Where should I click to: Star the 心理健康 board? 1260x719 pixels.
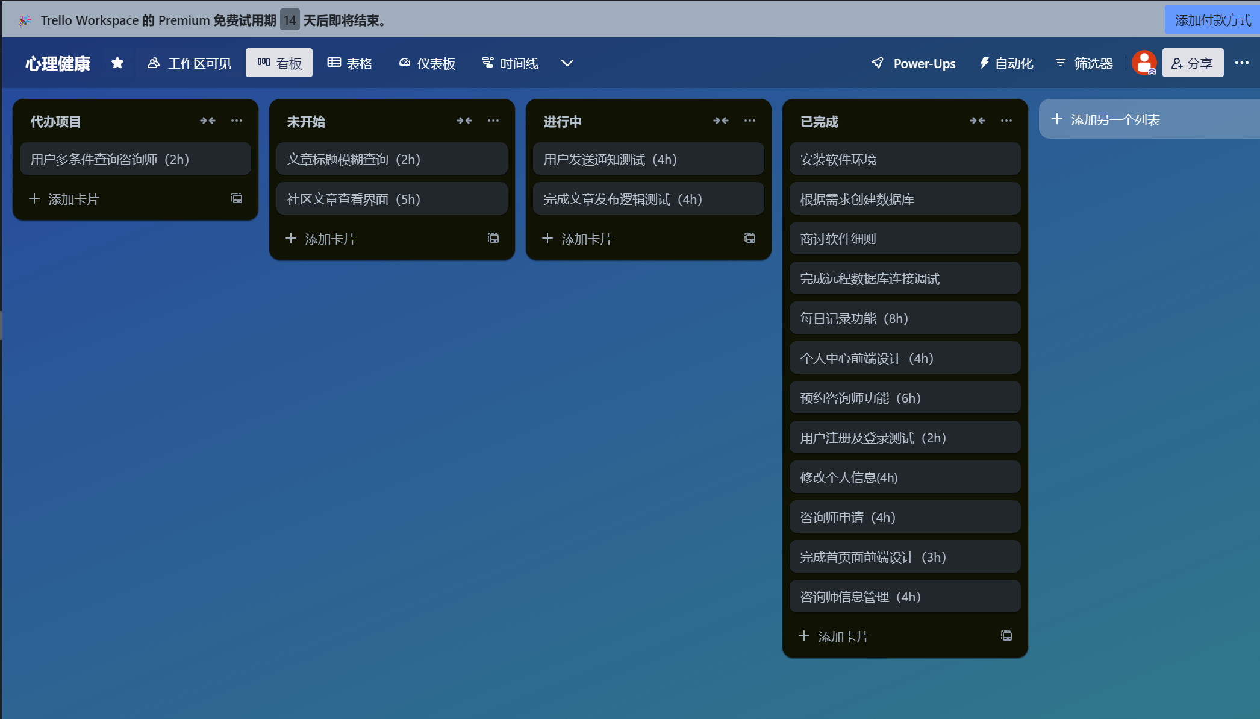pos(117,63)
